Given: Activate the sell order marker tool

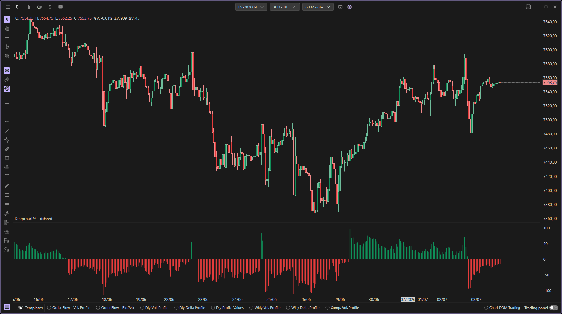Looking at the screenshot, I should (7, 250).
